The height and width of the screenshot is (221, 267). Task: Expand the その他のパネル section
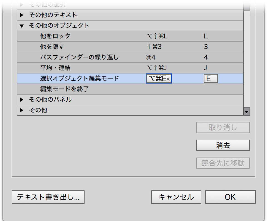pyautogui.click(x=22, y=100)
